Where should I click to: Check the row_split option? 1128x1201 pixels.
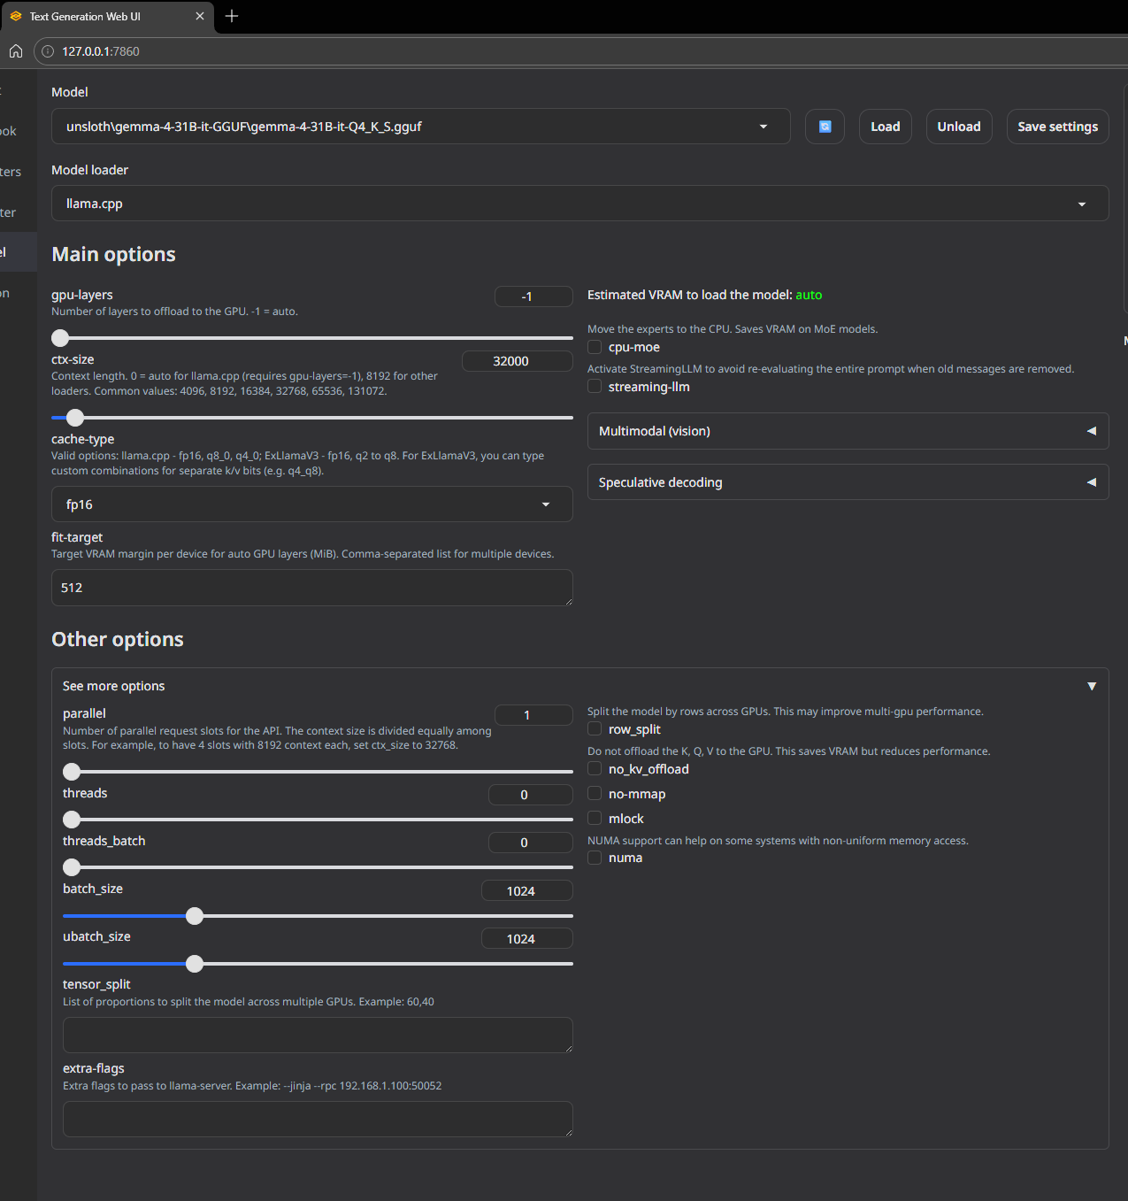[x=595, y=729]
